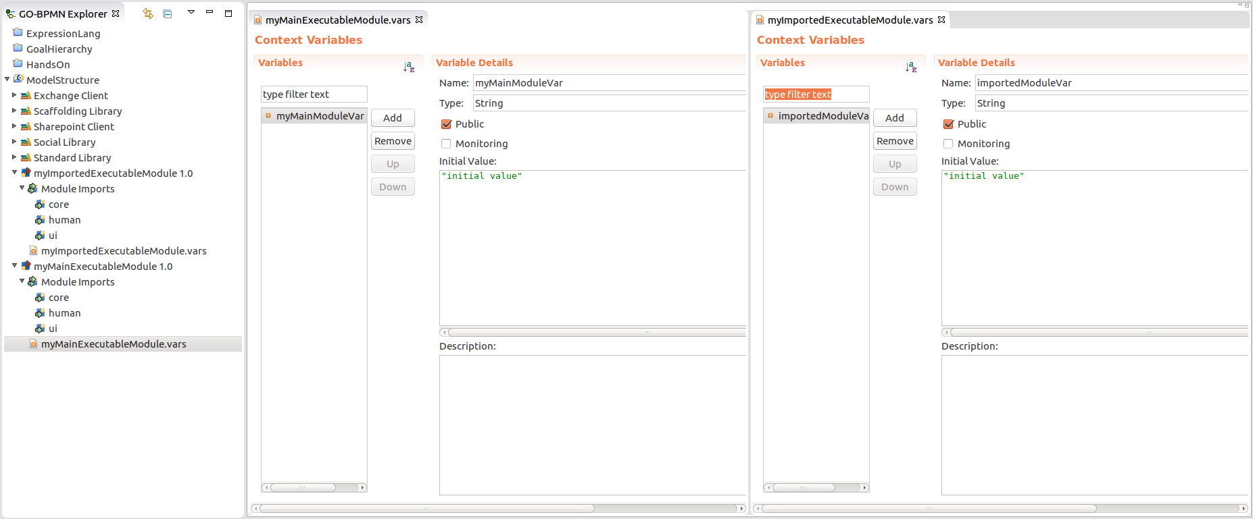Click the Sharepoint Client library icon
Image resolution: width=1253 pixels, height=519 pixels.
[26, 126]
